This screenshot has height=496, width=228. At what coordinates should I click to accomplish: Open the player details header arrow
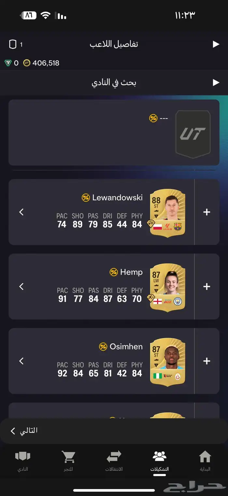[216, 44]
